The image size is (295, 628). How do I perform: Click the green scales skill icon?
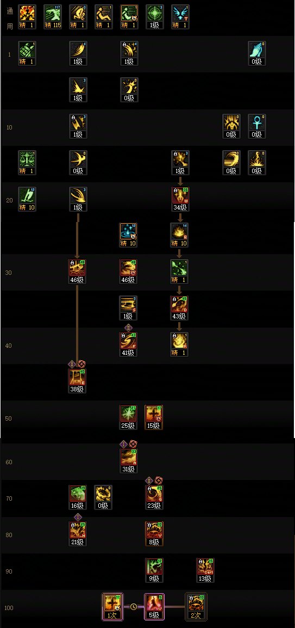27,163
